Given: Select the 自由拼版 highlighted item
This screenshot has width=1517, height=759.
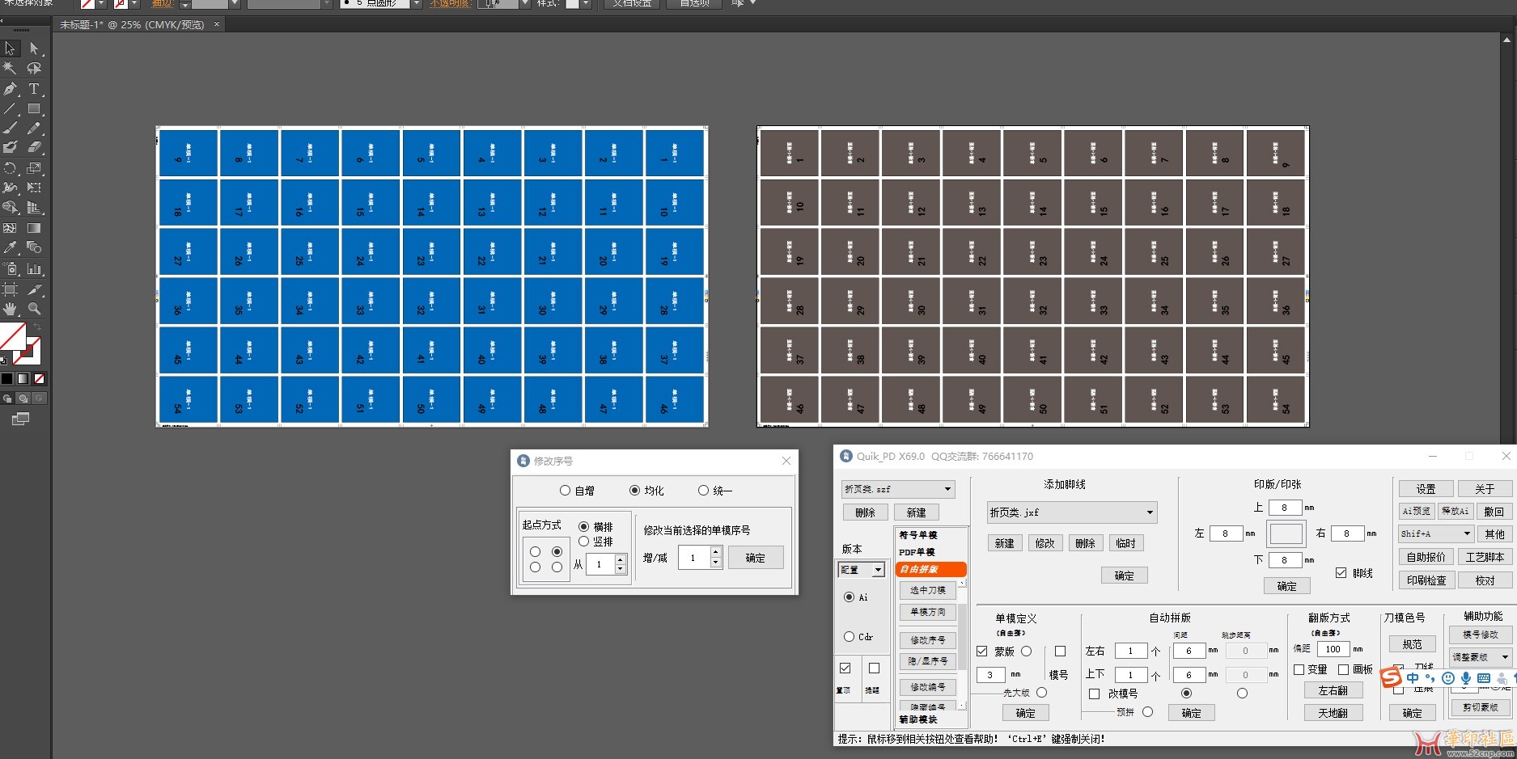Looking at the screenshot, I should click(x=930, y=569).
